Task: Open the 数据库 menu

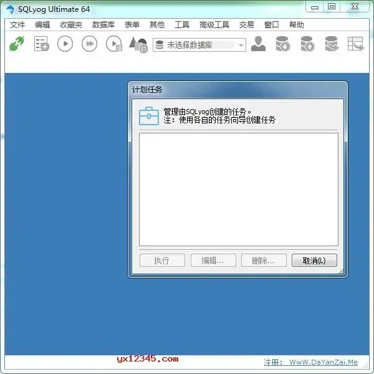Action: tap(103, 24)
